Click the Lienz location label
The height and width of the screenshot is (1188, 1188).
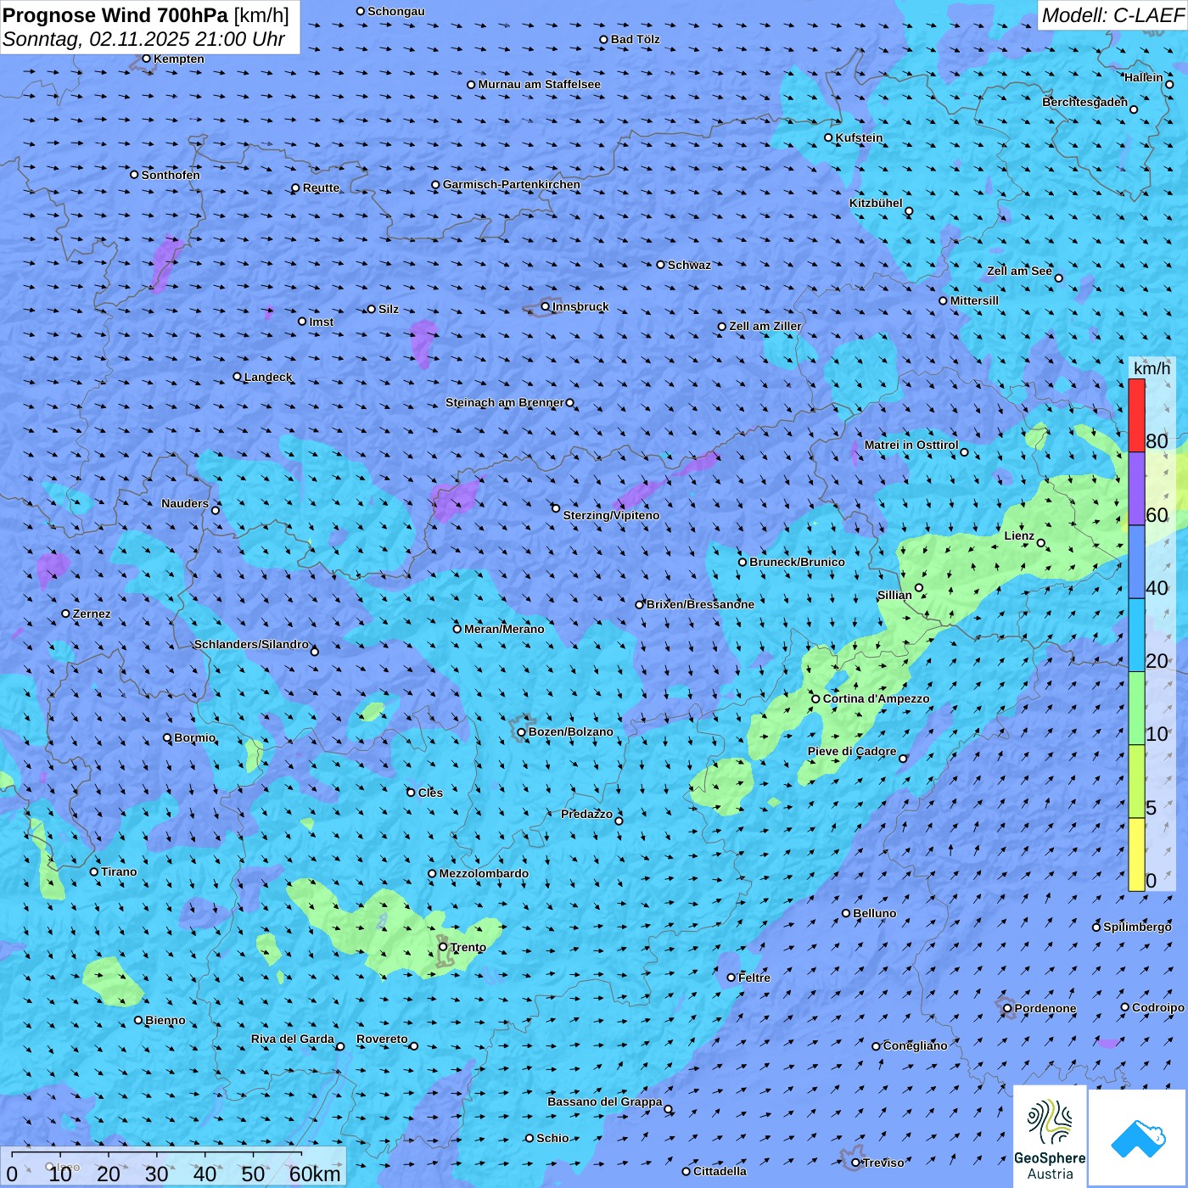pos(1019,535)
